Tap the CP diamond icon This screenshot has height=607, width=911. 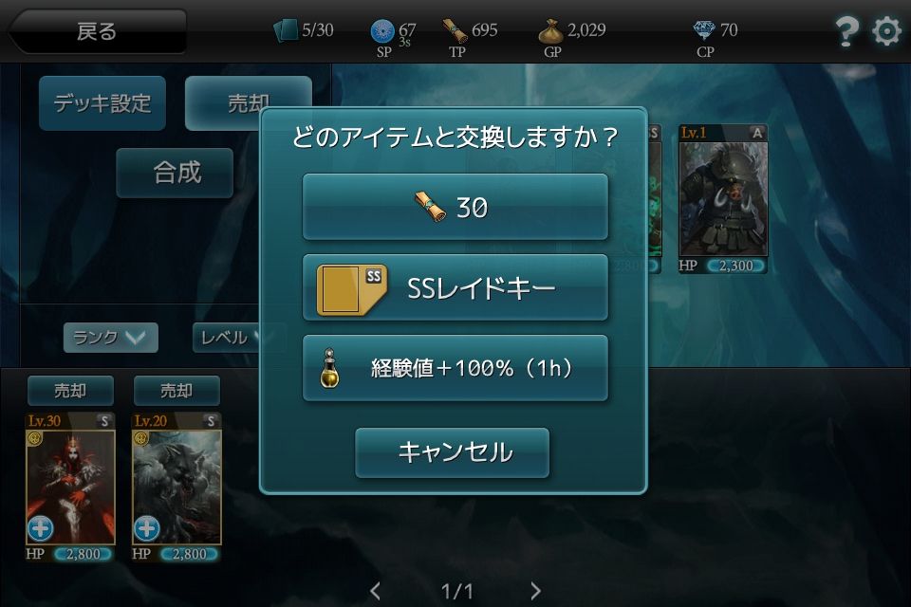pos(704,30)
